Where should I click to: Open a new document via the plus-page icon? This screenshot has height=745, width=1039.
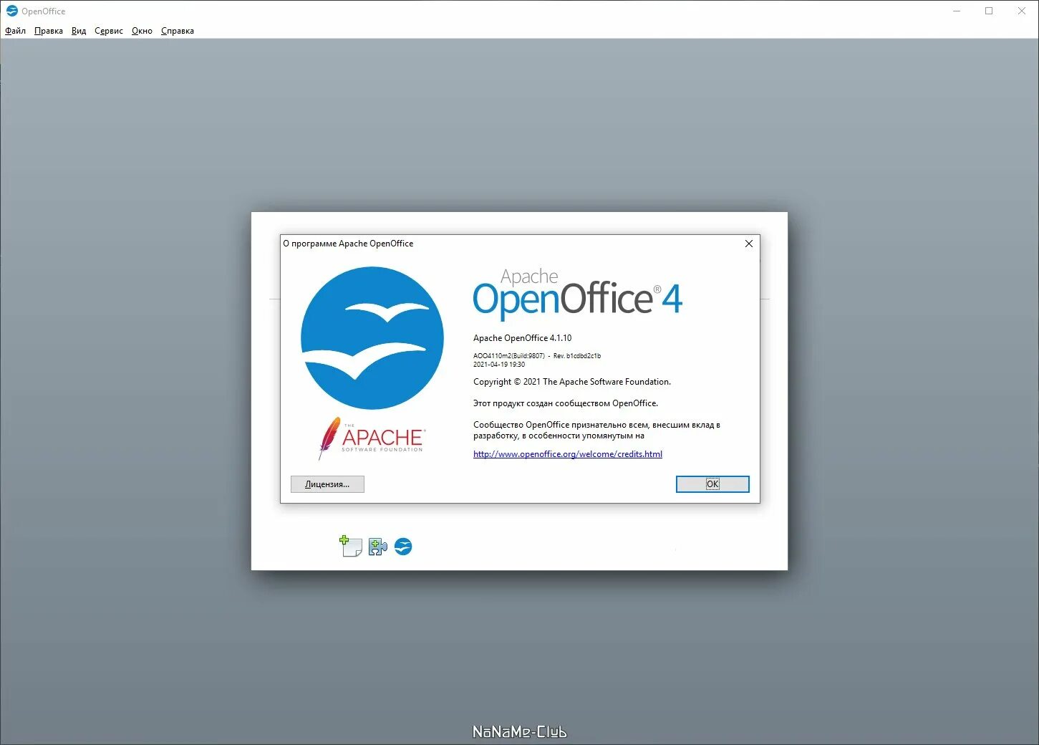point(350,546)
